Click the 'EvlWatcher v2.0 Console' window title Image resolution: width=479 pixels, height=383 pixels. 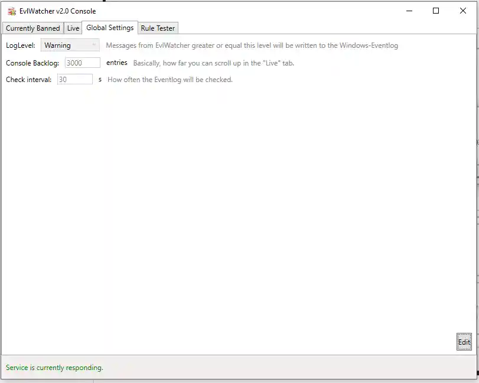[x=57, y=11]
